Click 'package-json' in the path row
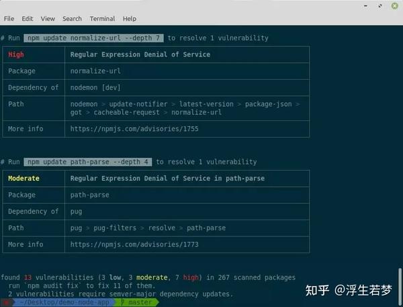Viewport: 403px width, 307px height. coord(268,104)
